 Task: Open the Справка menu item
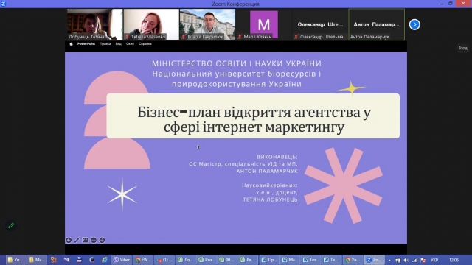click(145, 44)
